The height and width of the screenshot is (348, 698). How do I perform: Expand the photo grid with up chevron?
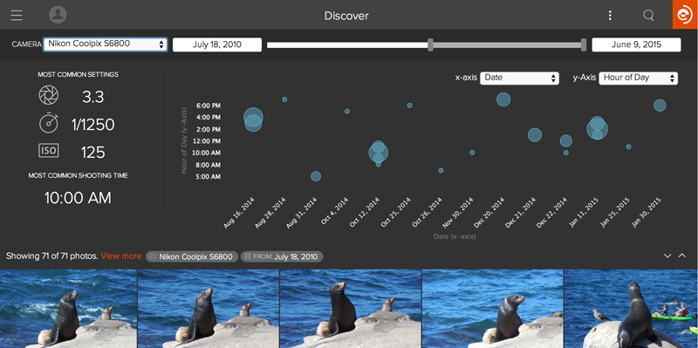point(682,256)
